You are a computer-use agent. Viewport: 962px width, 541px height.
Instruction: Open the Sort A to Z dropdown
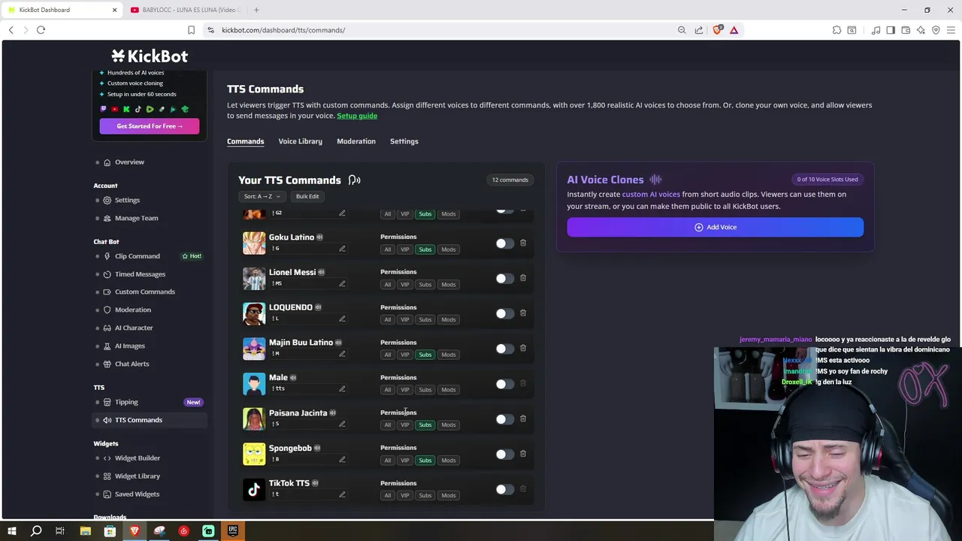pyautogui.click(x=262, y=196)
